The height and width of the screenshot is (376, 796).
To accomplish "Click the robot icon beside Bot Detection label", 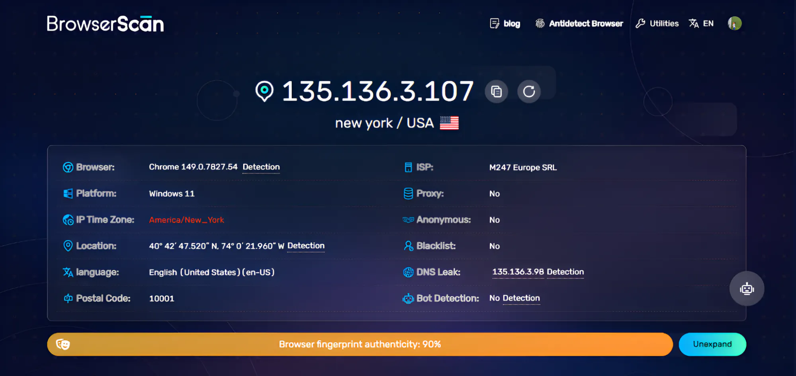I will (x=408, y=298).
